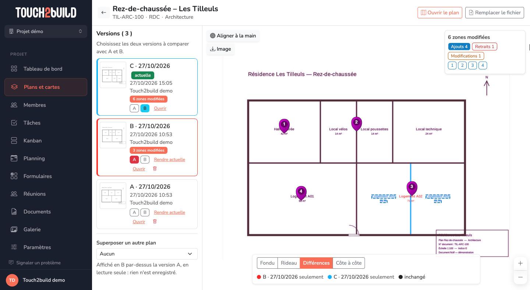Switch to Fondu comparison mode
Viewport: 530px width, 290px height.
click(x=267, y=263)
